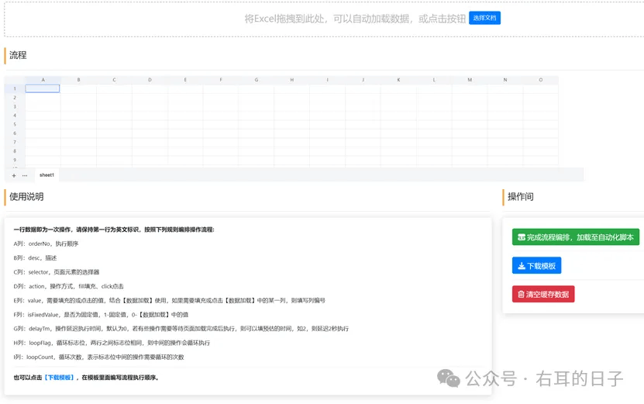
Task: Select cell A1 in the spreadsheet
Action: 43,88
